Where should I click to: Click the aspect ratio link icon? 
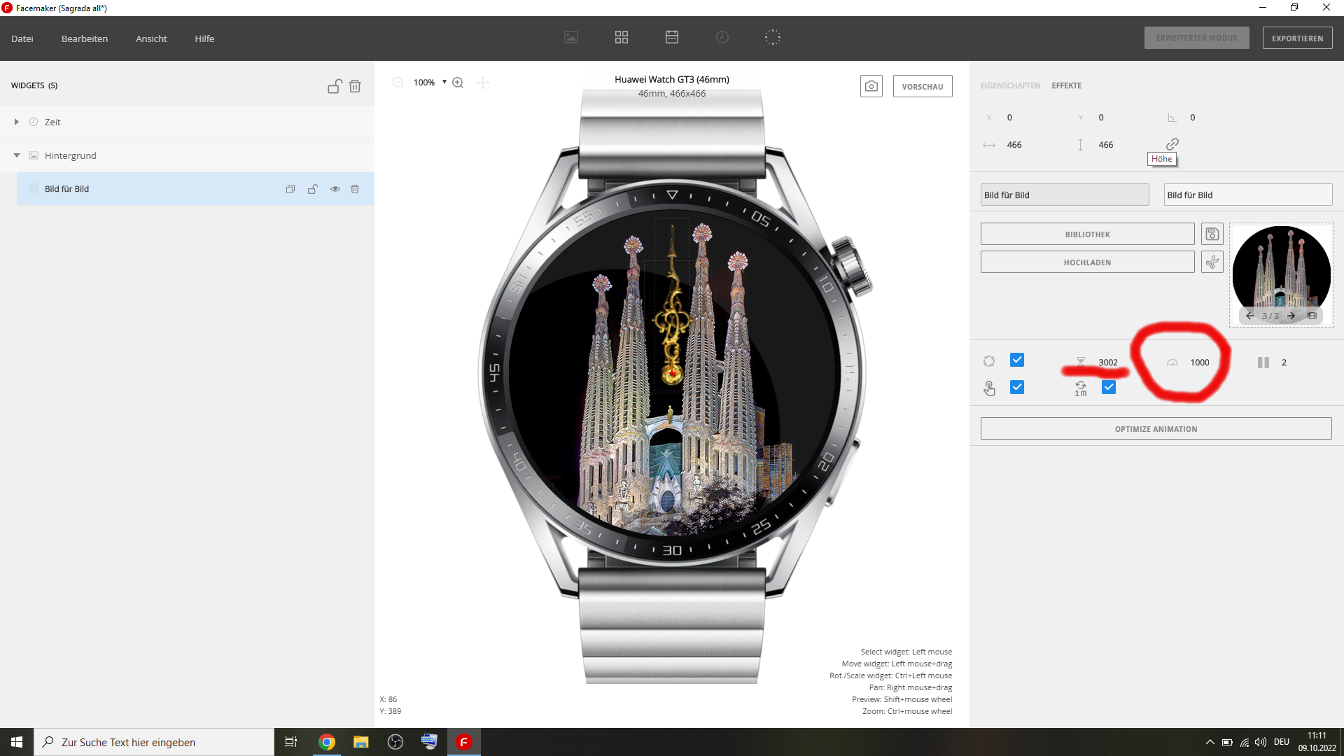click(1172, 143)
